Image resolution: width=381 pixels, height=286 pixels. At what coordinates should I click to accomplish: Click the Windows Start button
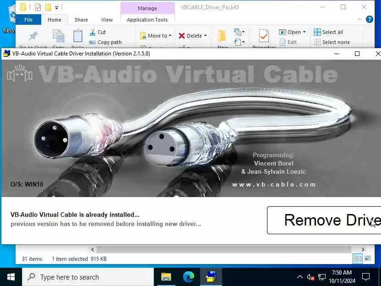click(11, 277)
